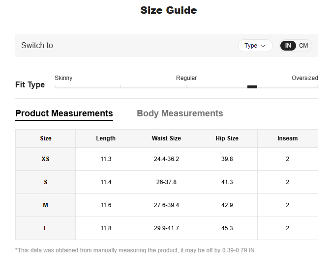
Task: Click the chevron arrow beside Type
Action: tap(264, 46)
